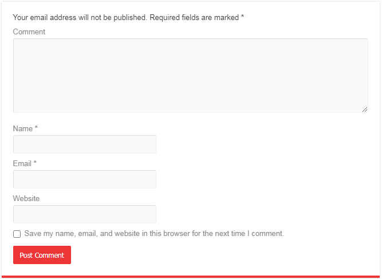Viewport: 382px width, 279px height.
Task: Click the Comment textarea resize handle
Action: (x=365, y=109)
